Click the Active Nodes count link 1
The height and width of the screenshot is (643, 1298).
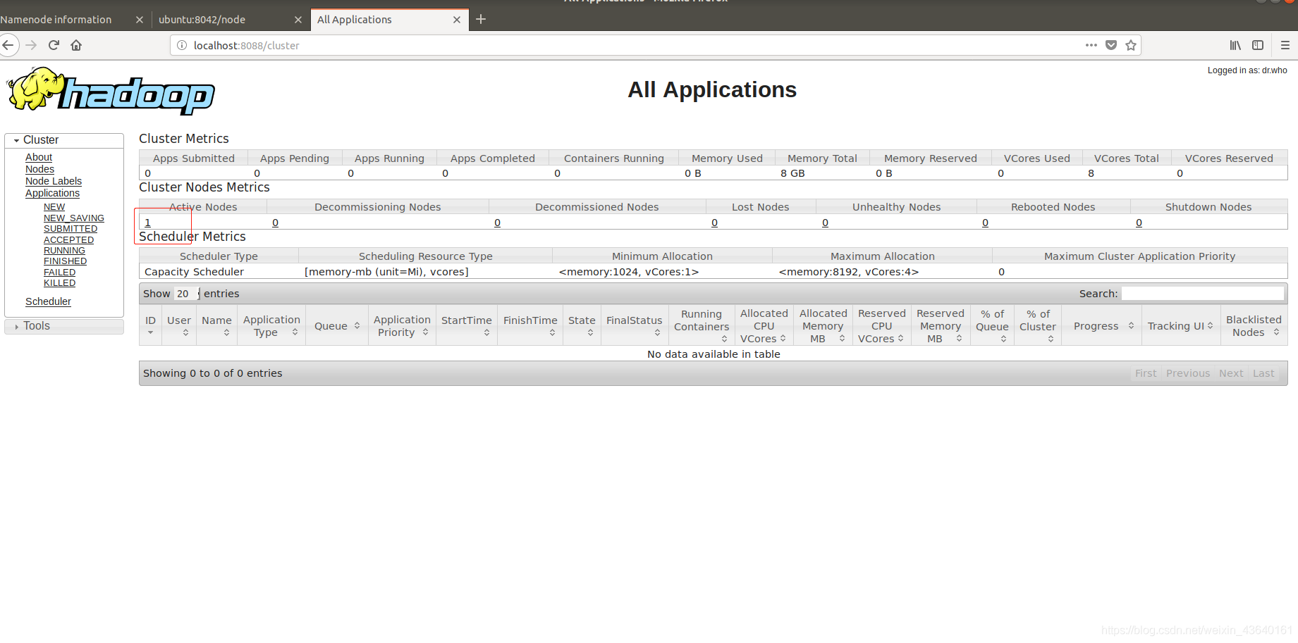click(147, 223)
